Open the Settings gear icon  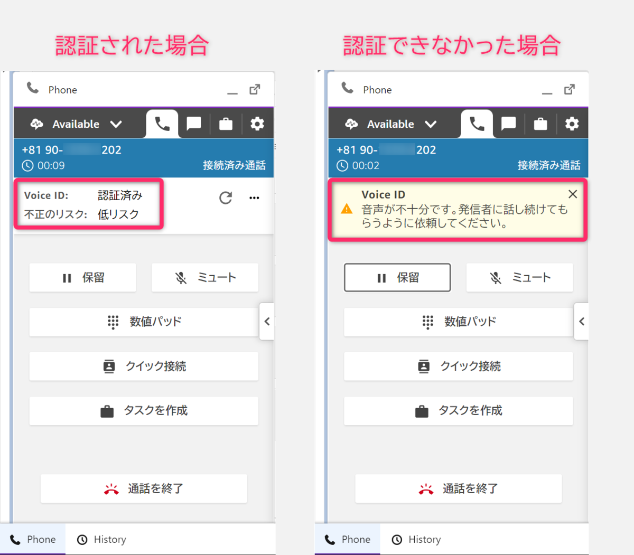pyautogui.click(x=257, y=124)
